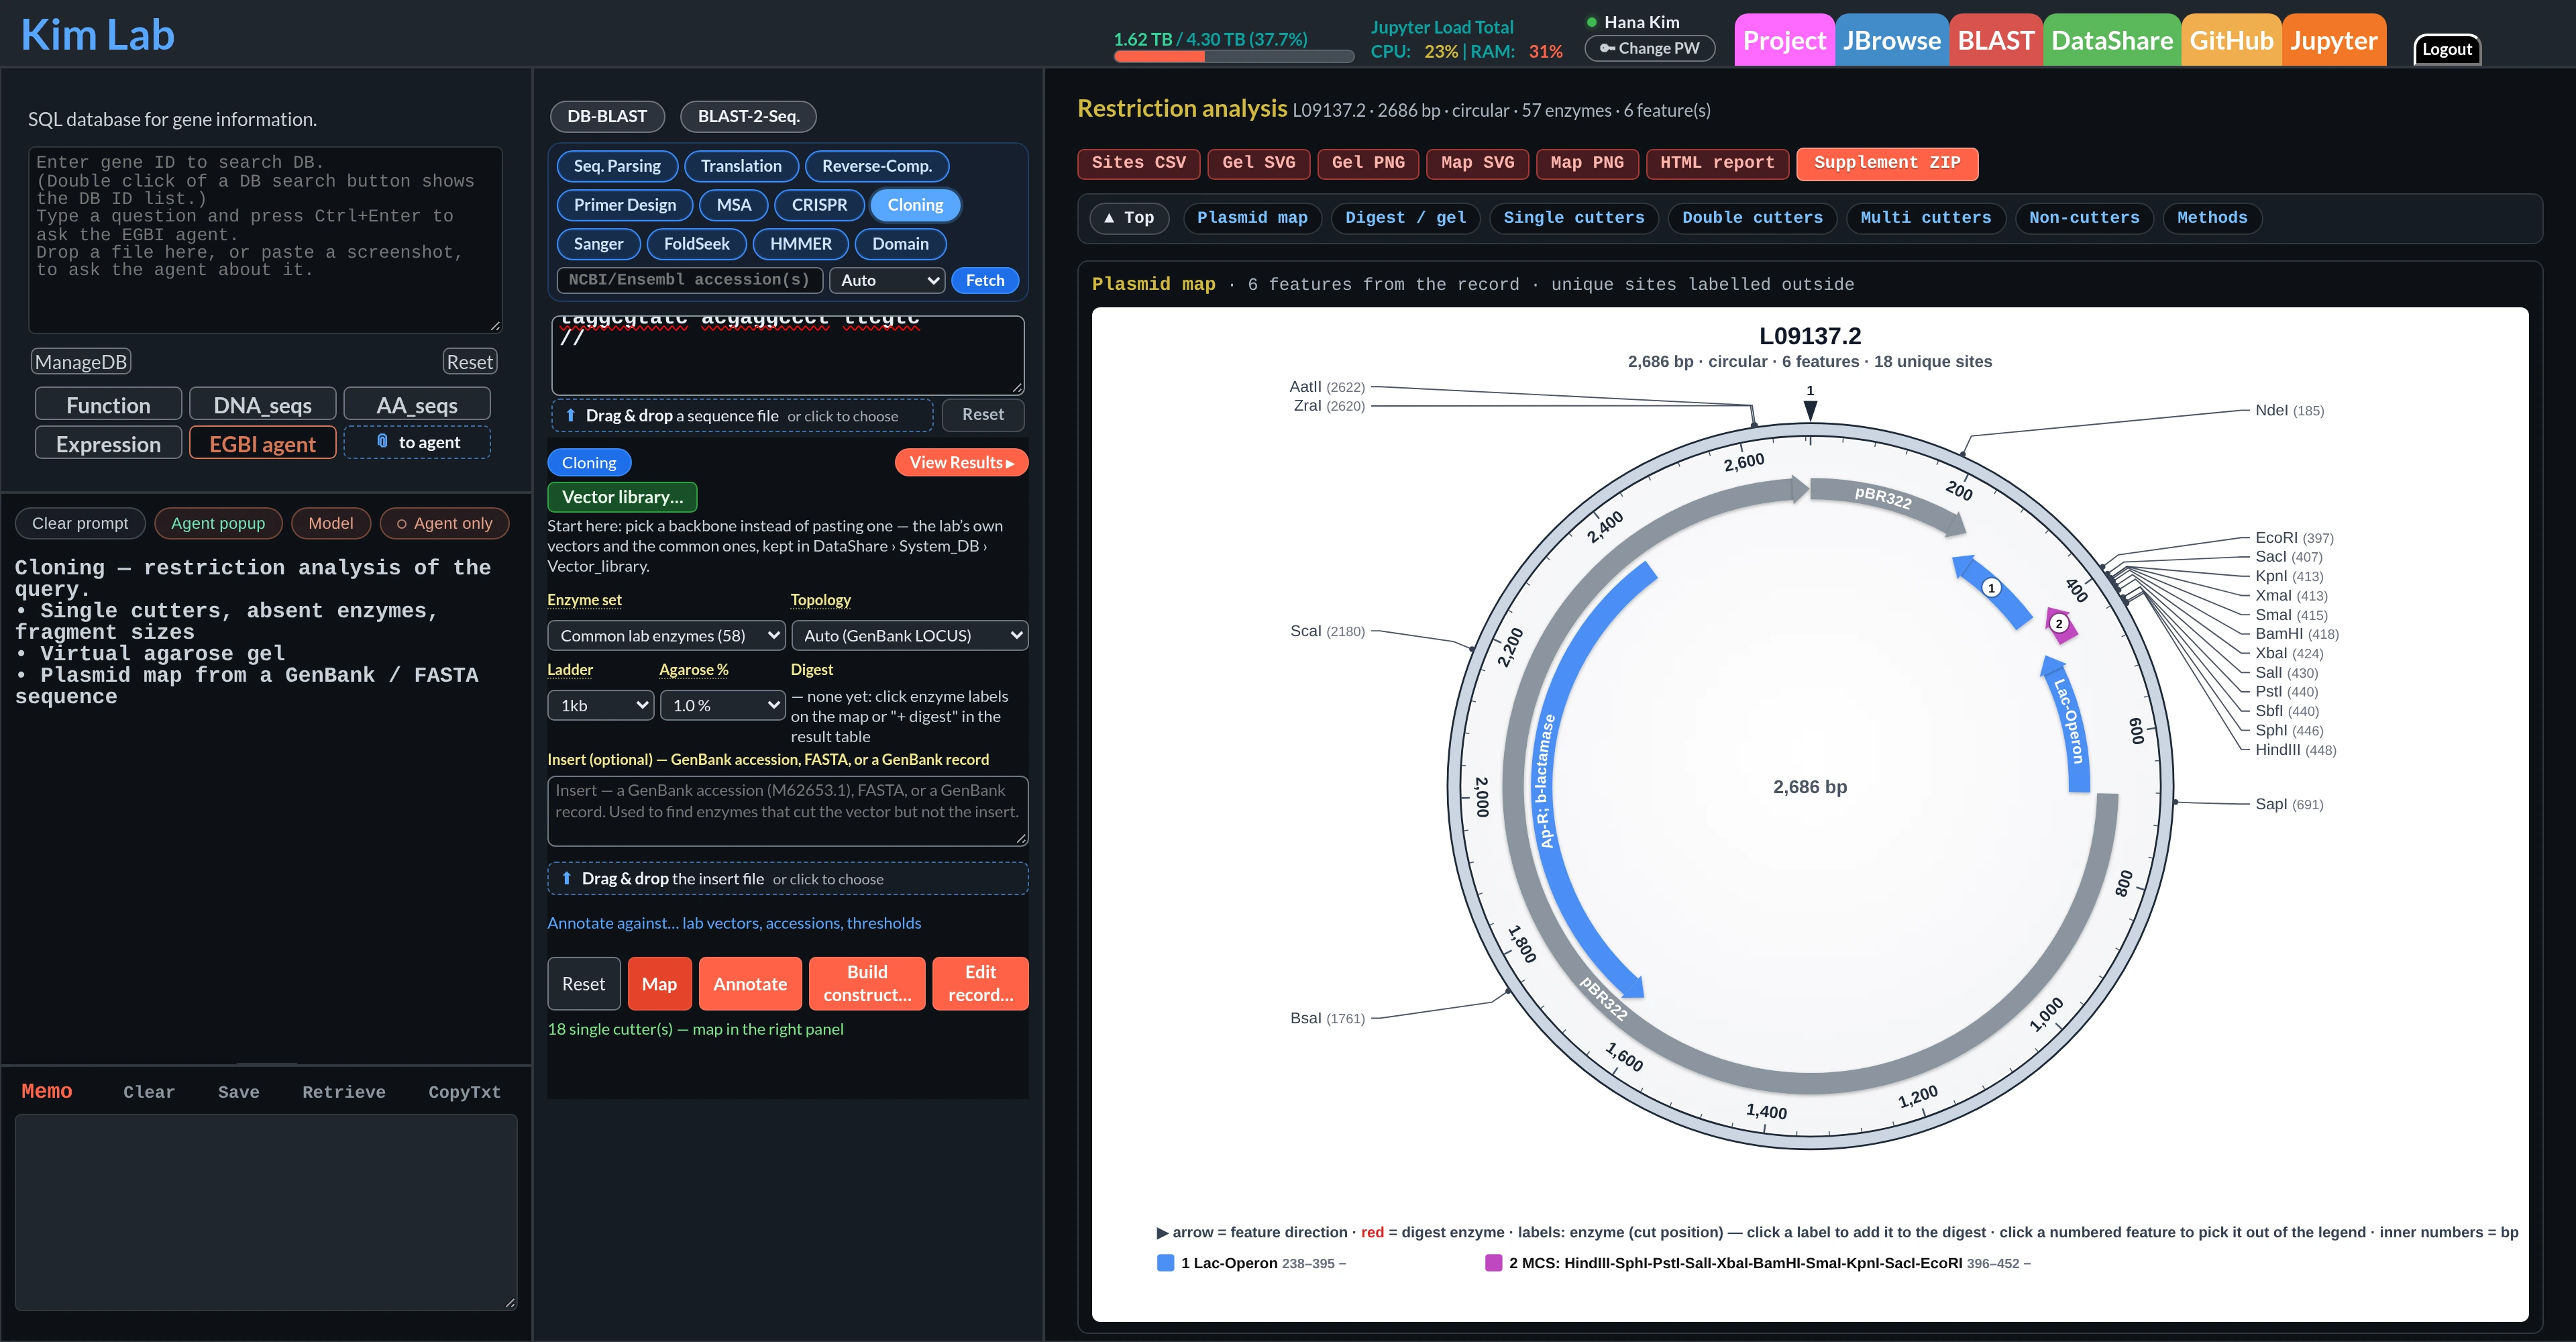Screen dimensions: 2576x1342
Task: Go to Double cutters section
Action: coord(1752,218)
